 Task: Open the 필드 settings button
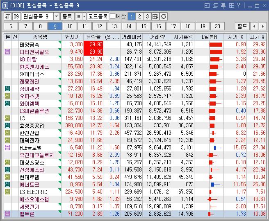click(x=242, y=26)
